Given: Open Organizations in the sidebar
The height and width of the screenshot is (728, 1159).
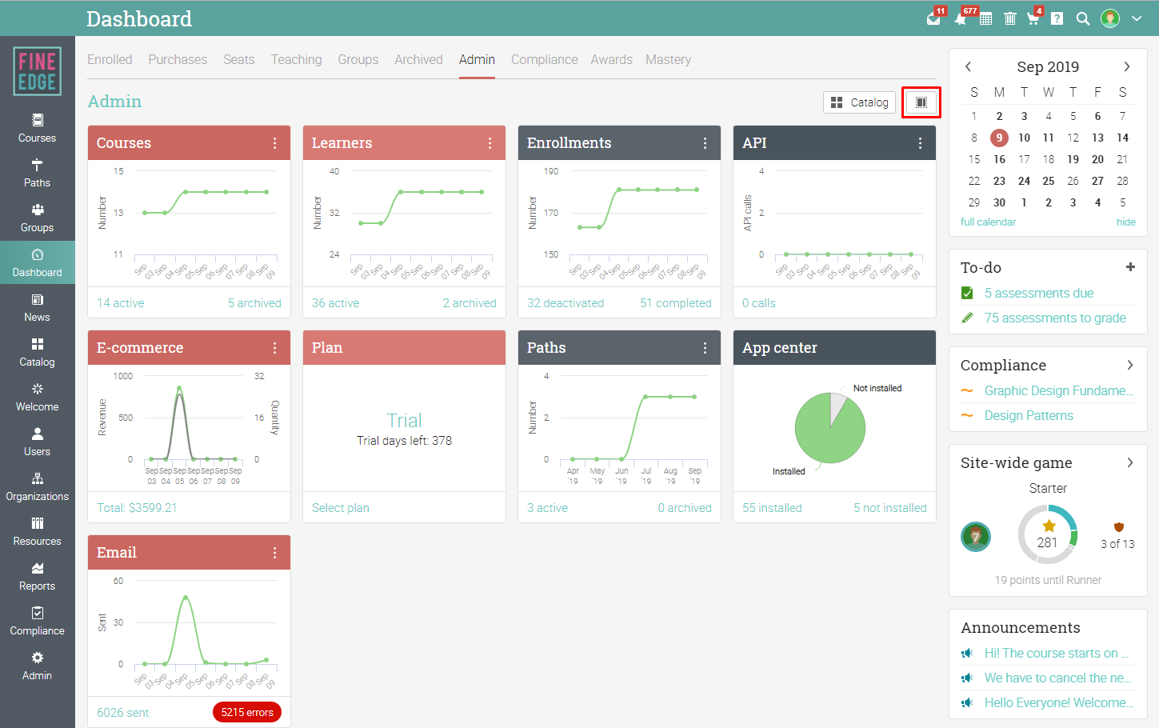Looking at the screenshot, I should tap(38, 486).
